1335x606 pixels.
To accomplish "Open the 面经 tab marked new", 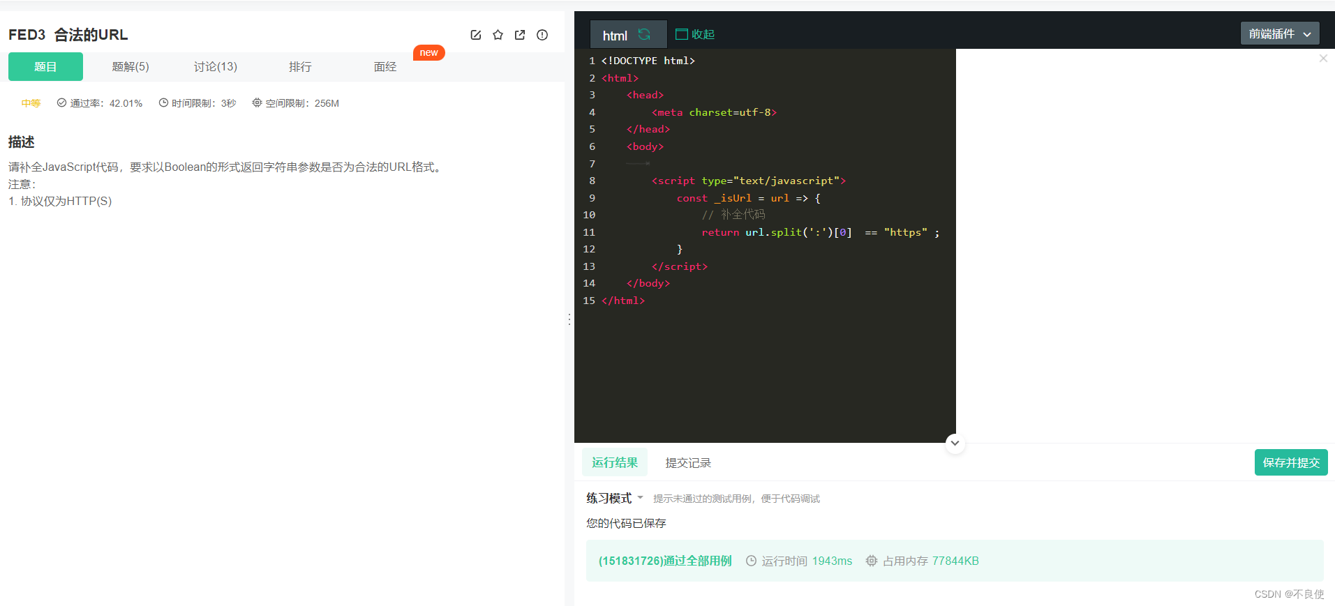I will tap(385, 67).
